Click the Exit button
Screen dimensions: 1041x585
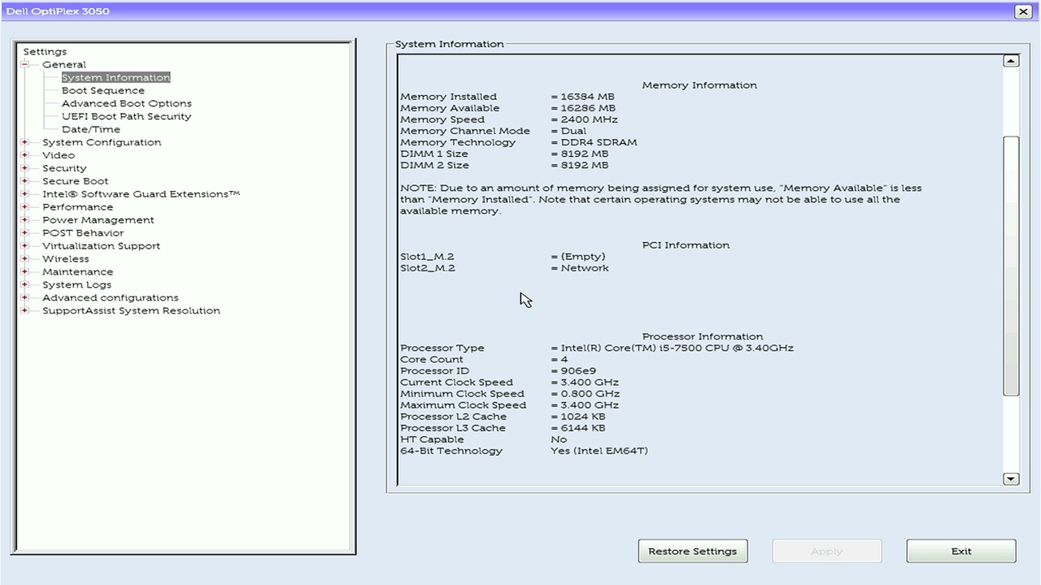coord(961,551)
